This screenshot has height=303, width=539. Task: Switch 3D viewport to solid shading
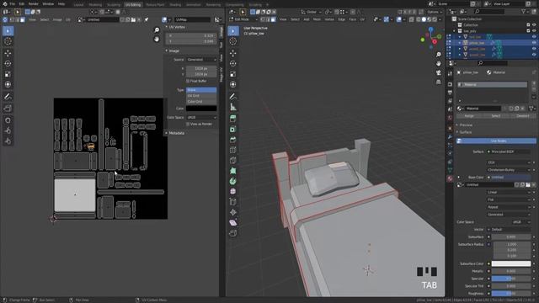[424, 19]
